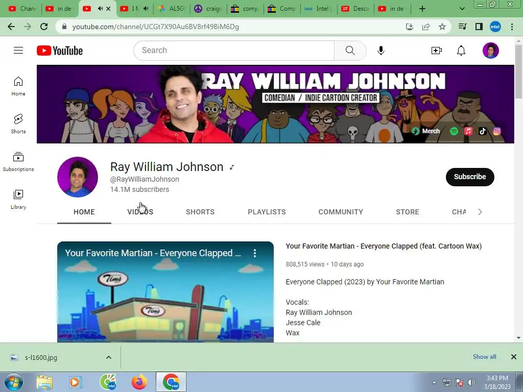The height and width of the screenshot is (392, 523).
Task: Switch to the Intel tab
Action: pyautogui.click(x=317, y=9)
